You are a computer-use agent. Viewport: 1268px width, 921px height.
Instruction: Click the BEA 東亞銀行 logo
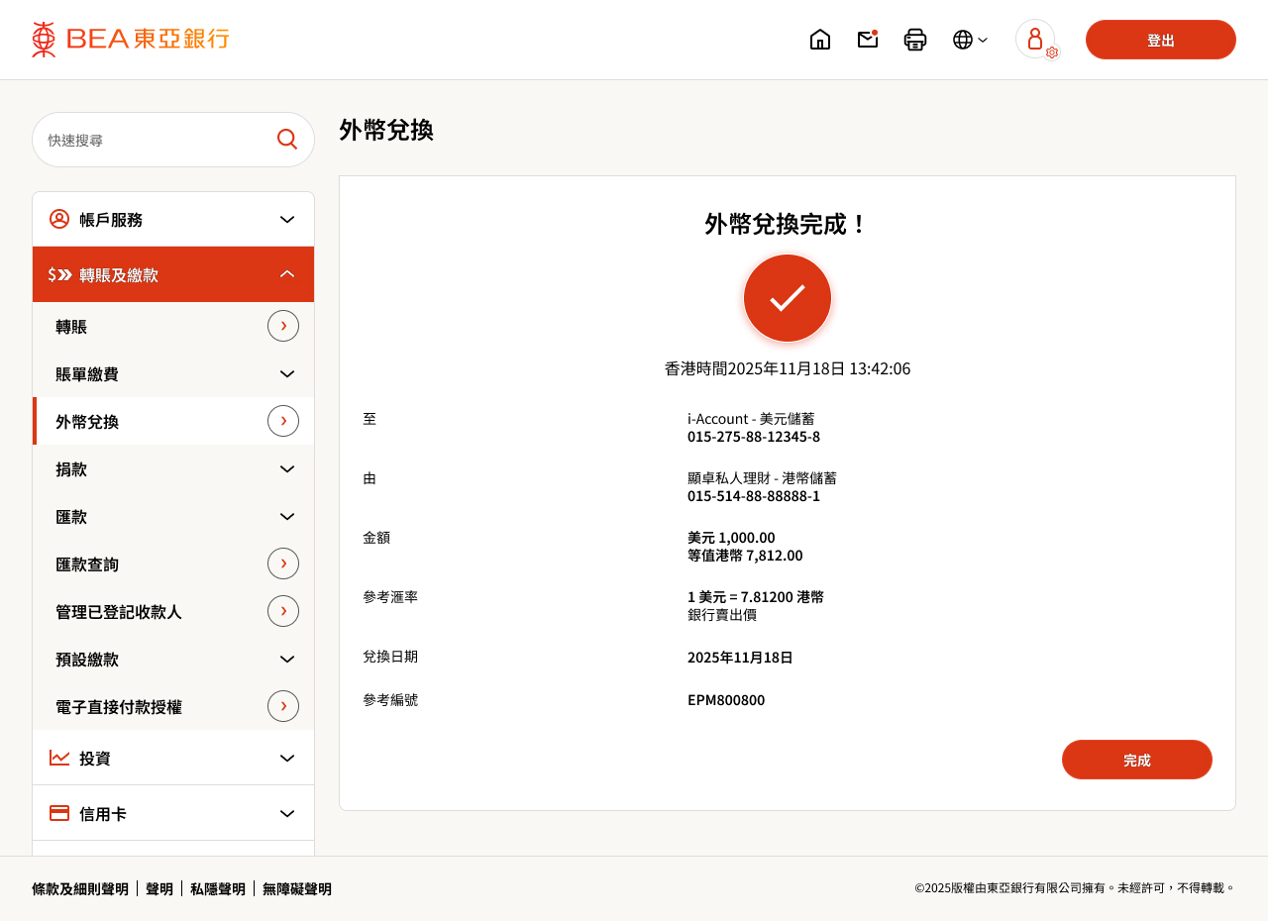[129, 39]
